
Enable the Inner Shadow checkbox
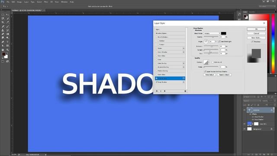pyautogui.click(x=157, y=52)
